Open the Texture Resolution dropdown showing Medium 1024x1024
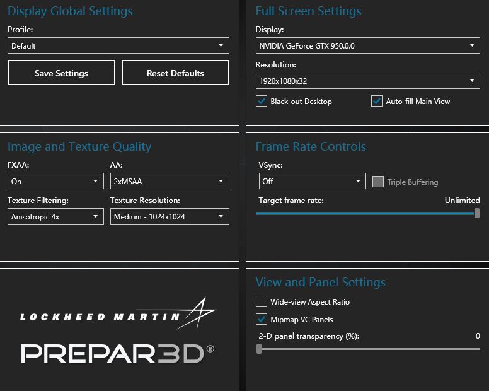The image size is (489, 391). point(170,216)
